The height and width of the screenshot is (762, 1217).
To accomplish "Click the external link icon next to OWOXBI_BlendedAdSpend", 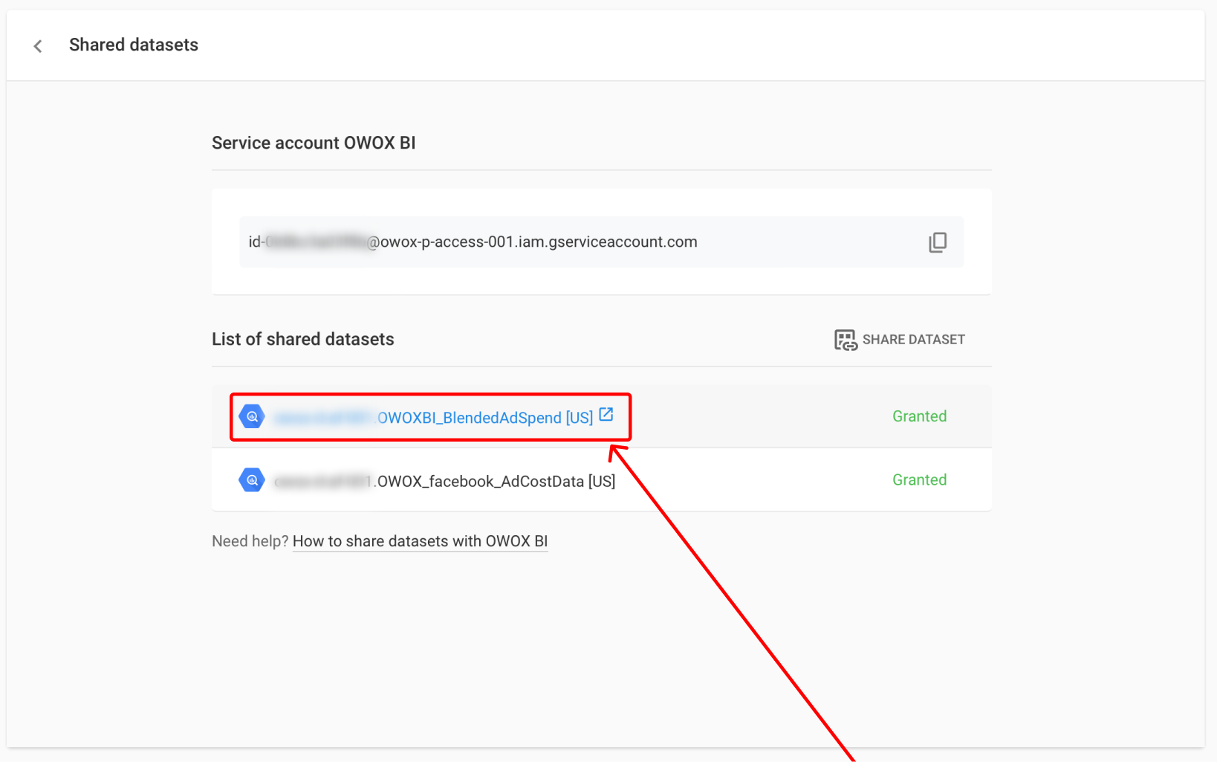I will pos(606,415).
